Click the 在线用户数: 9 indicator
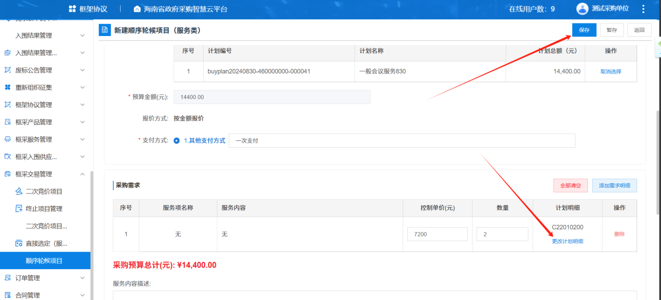 coord(532,9)
